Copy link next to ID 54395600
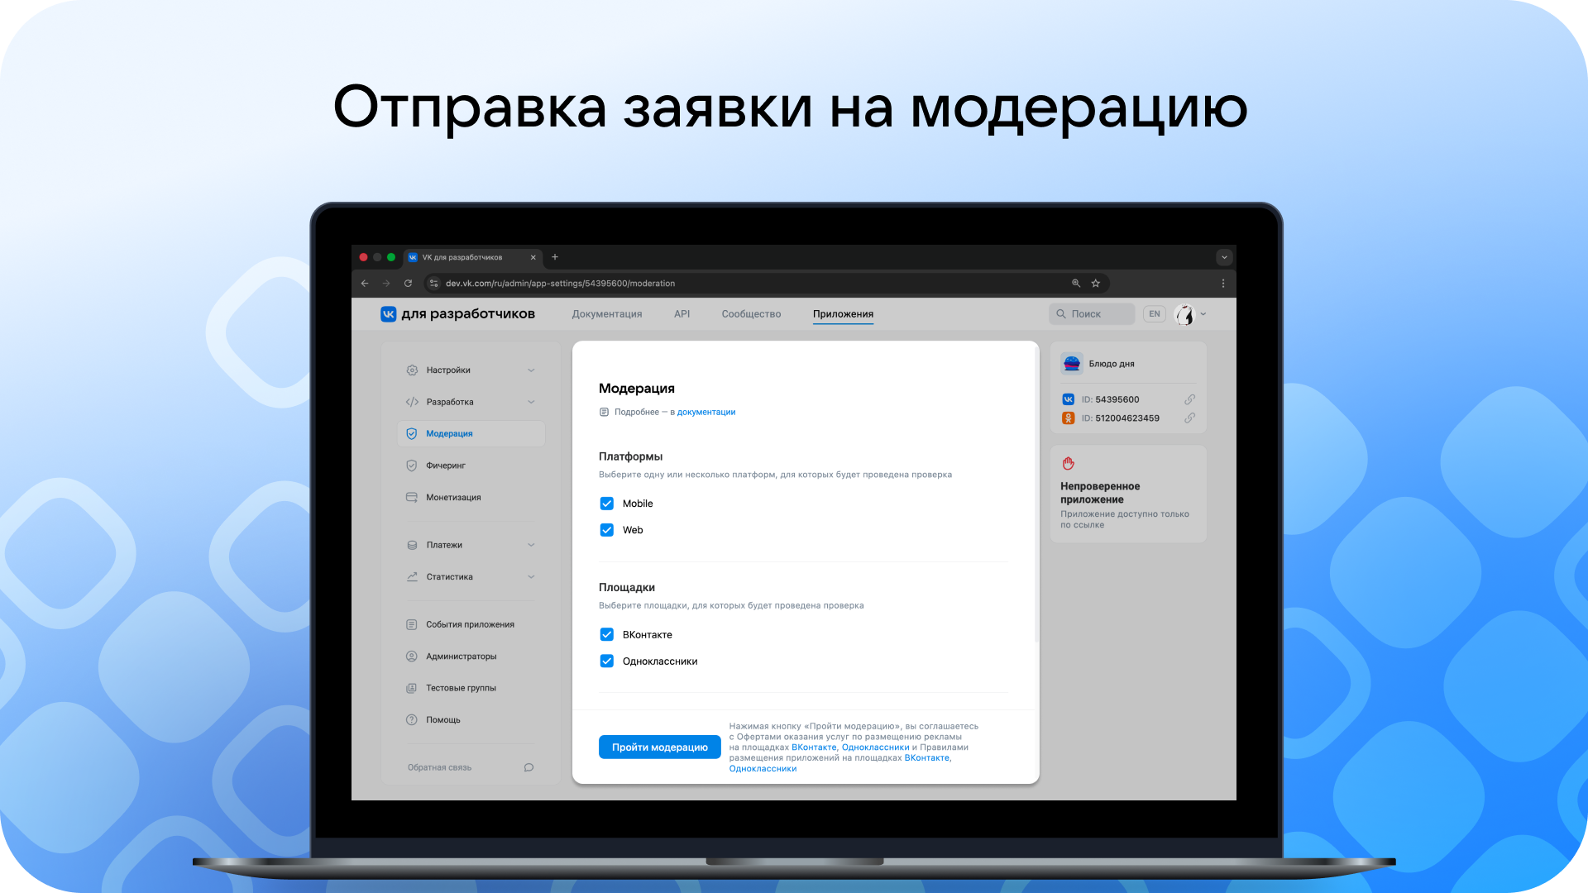Screen dimensions: 1588x893 pos(1189,399)
